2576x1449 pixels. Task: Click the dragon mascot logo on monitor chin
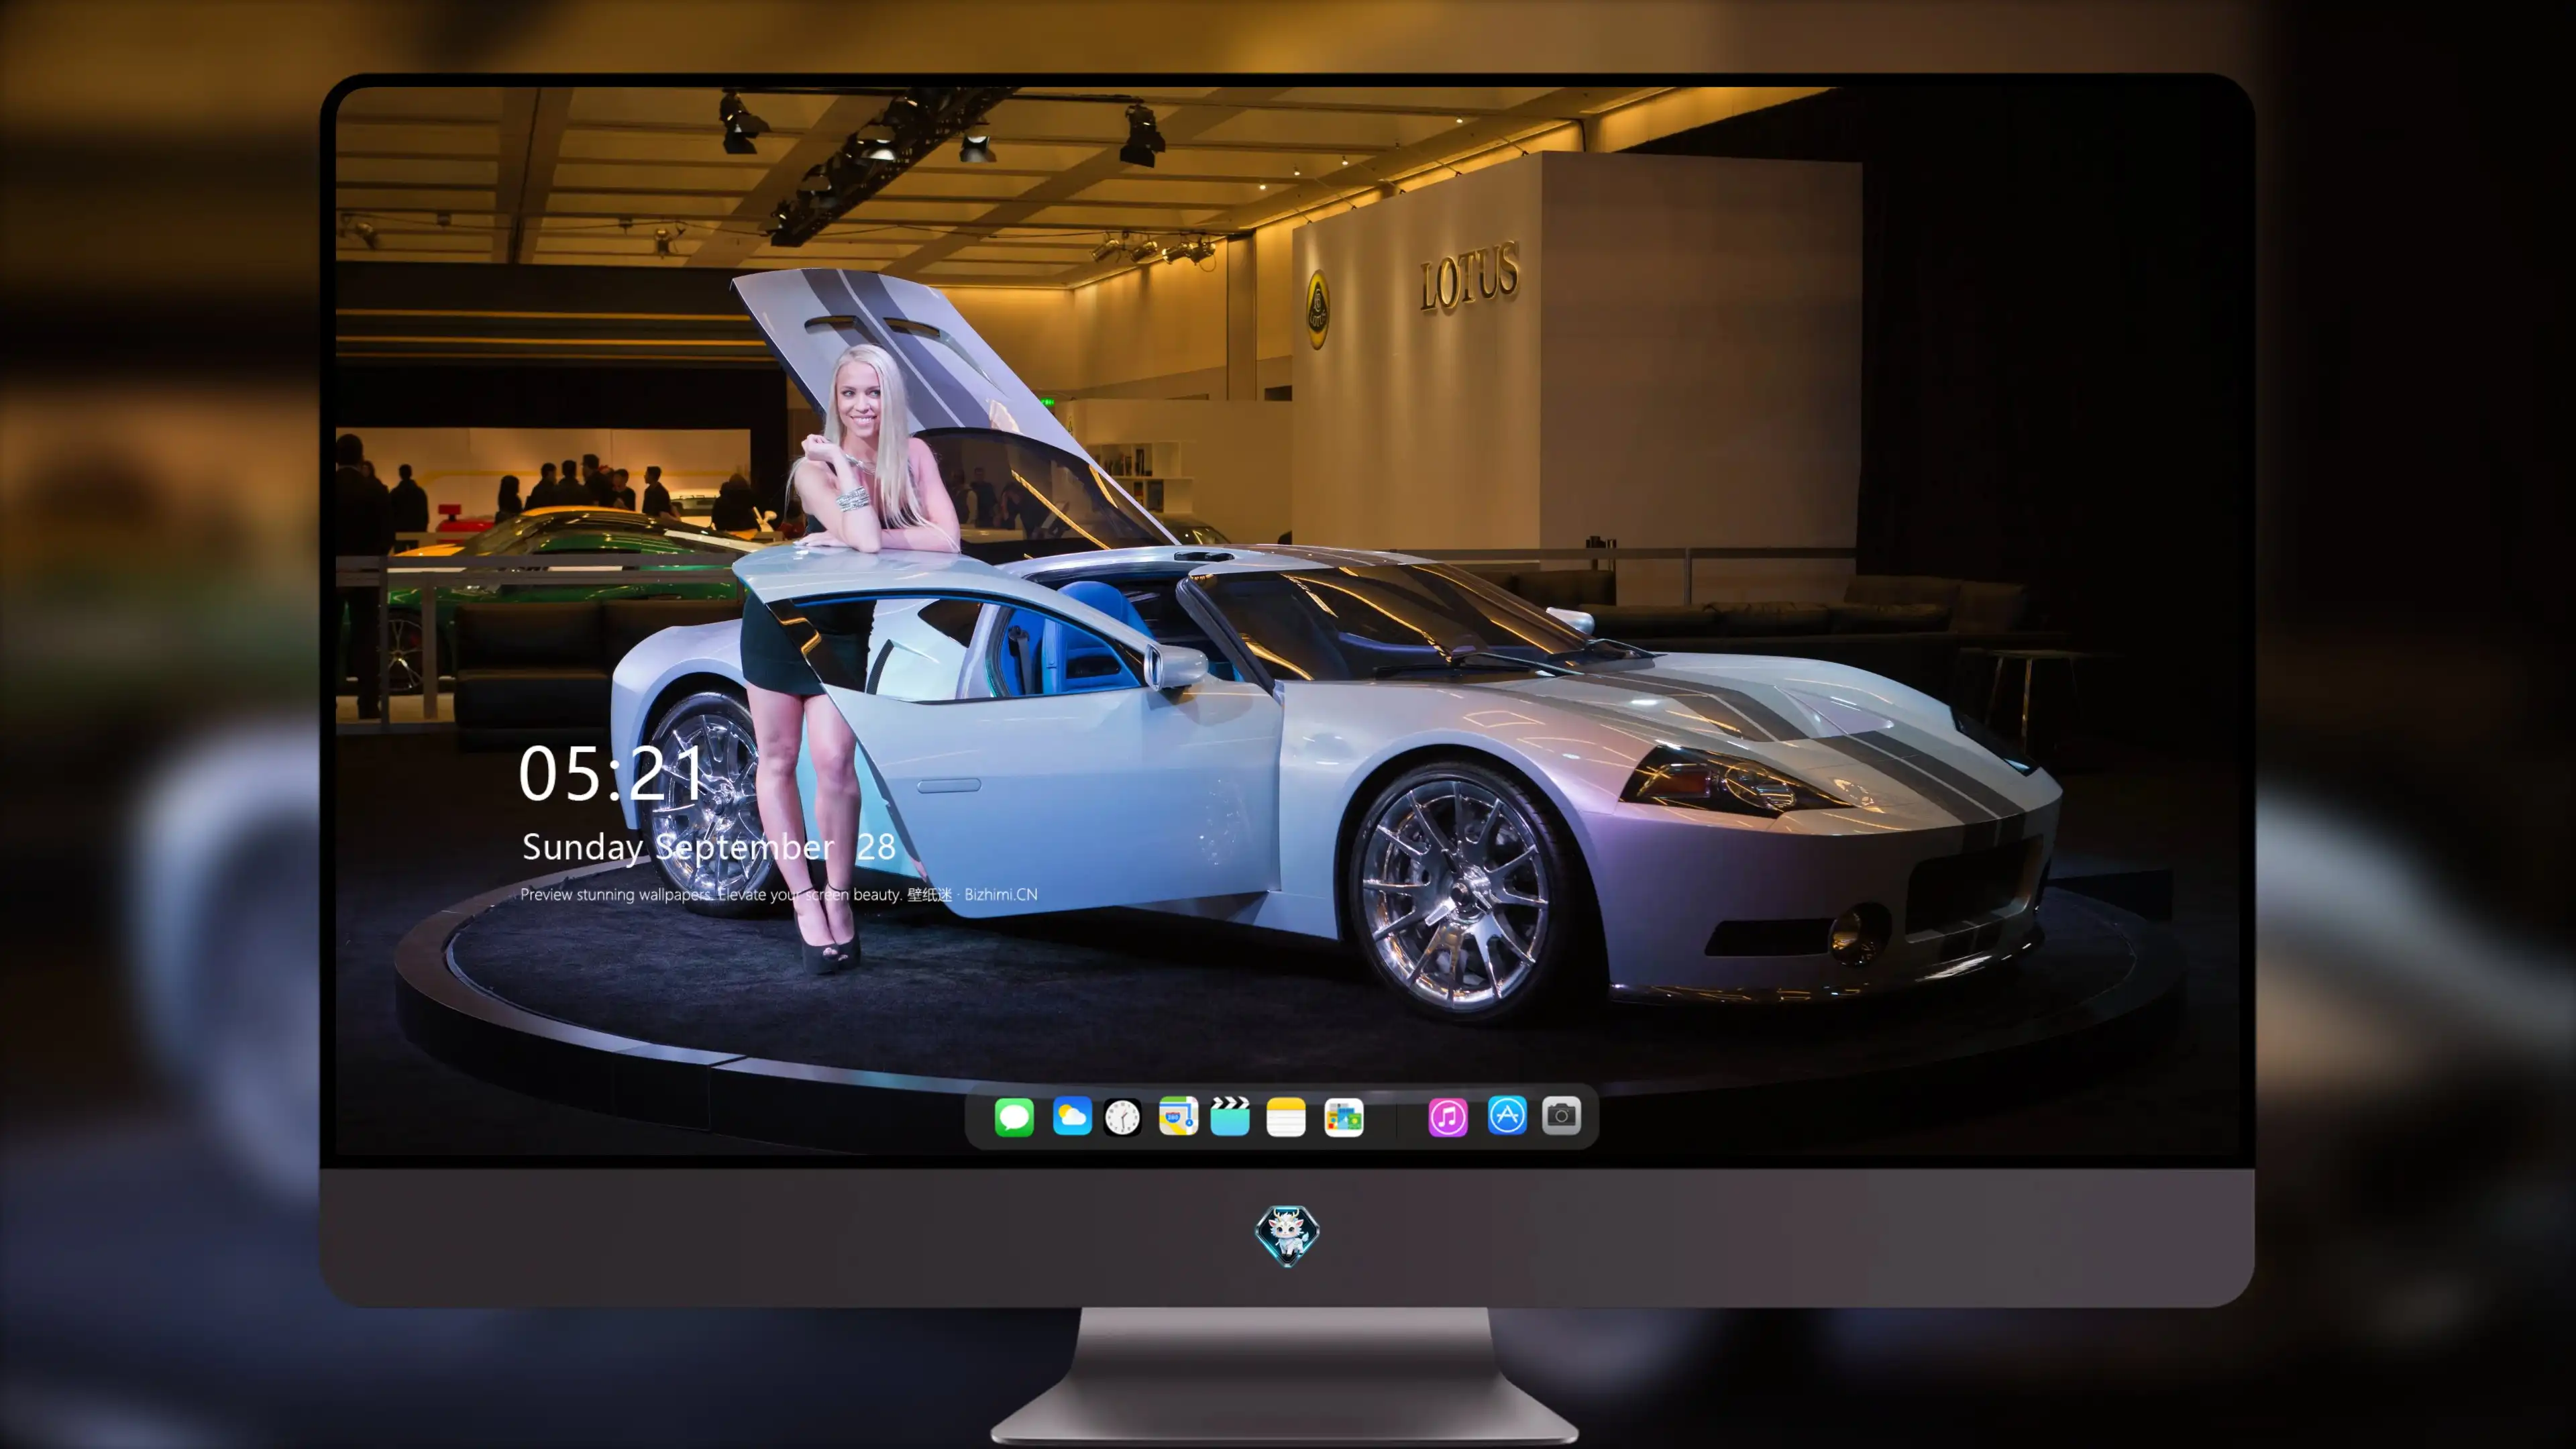[1287, 1236]
